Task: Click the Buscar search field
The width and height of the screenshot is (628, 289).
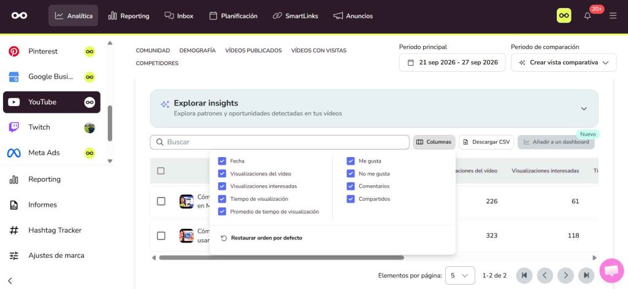Action: pyautogui.click(x=280, y=142)
